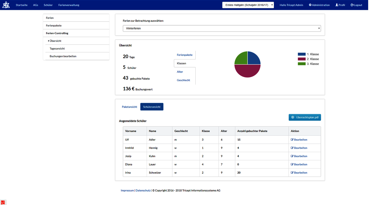Image resolution: width=371 pixels, height=205 pixels.
Task: Click the red 2. Klasse pie slice
Action: click(x=247, y=71)
